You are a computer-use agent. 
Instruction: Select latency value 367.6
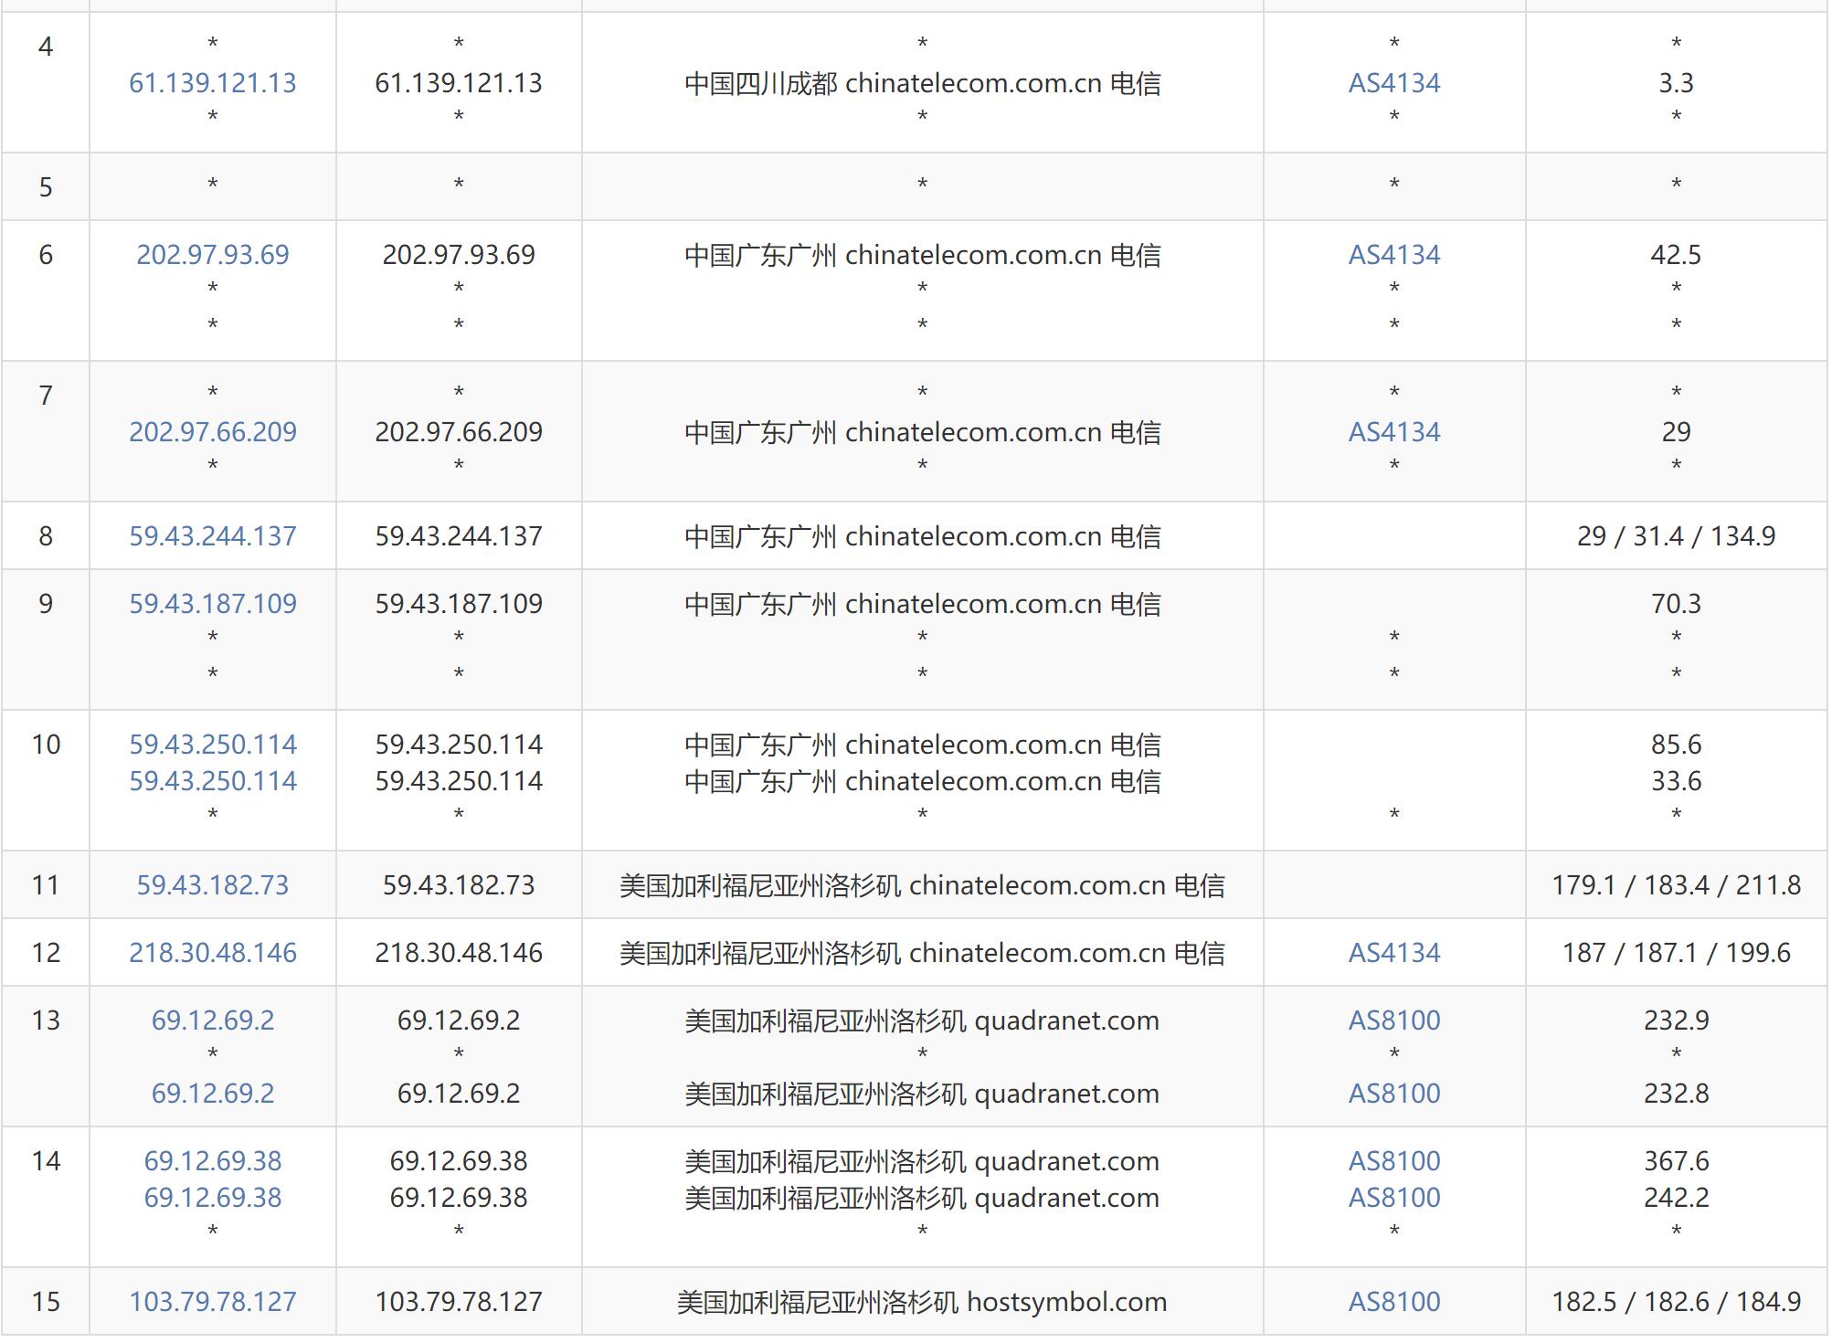pos(1676,1161)
